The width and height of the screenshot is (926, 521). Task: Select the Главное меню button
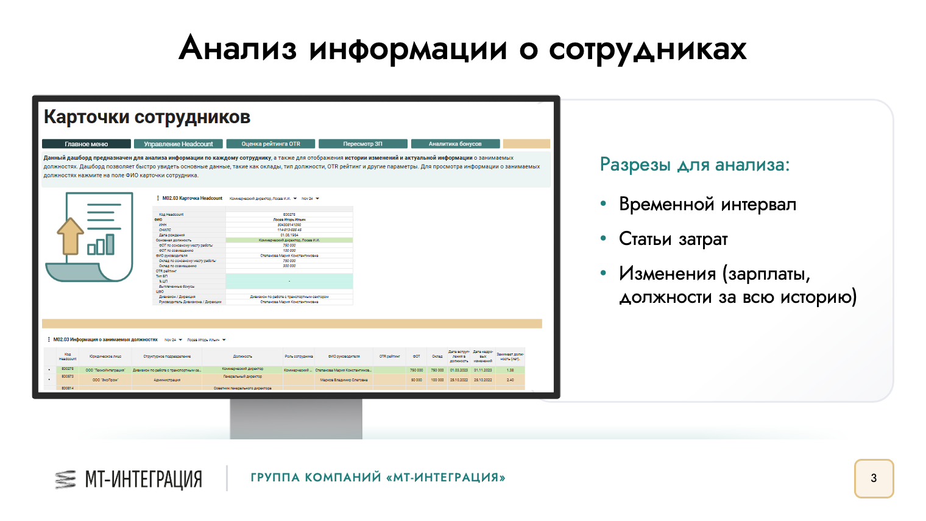(x=85, y=144)
